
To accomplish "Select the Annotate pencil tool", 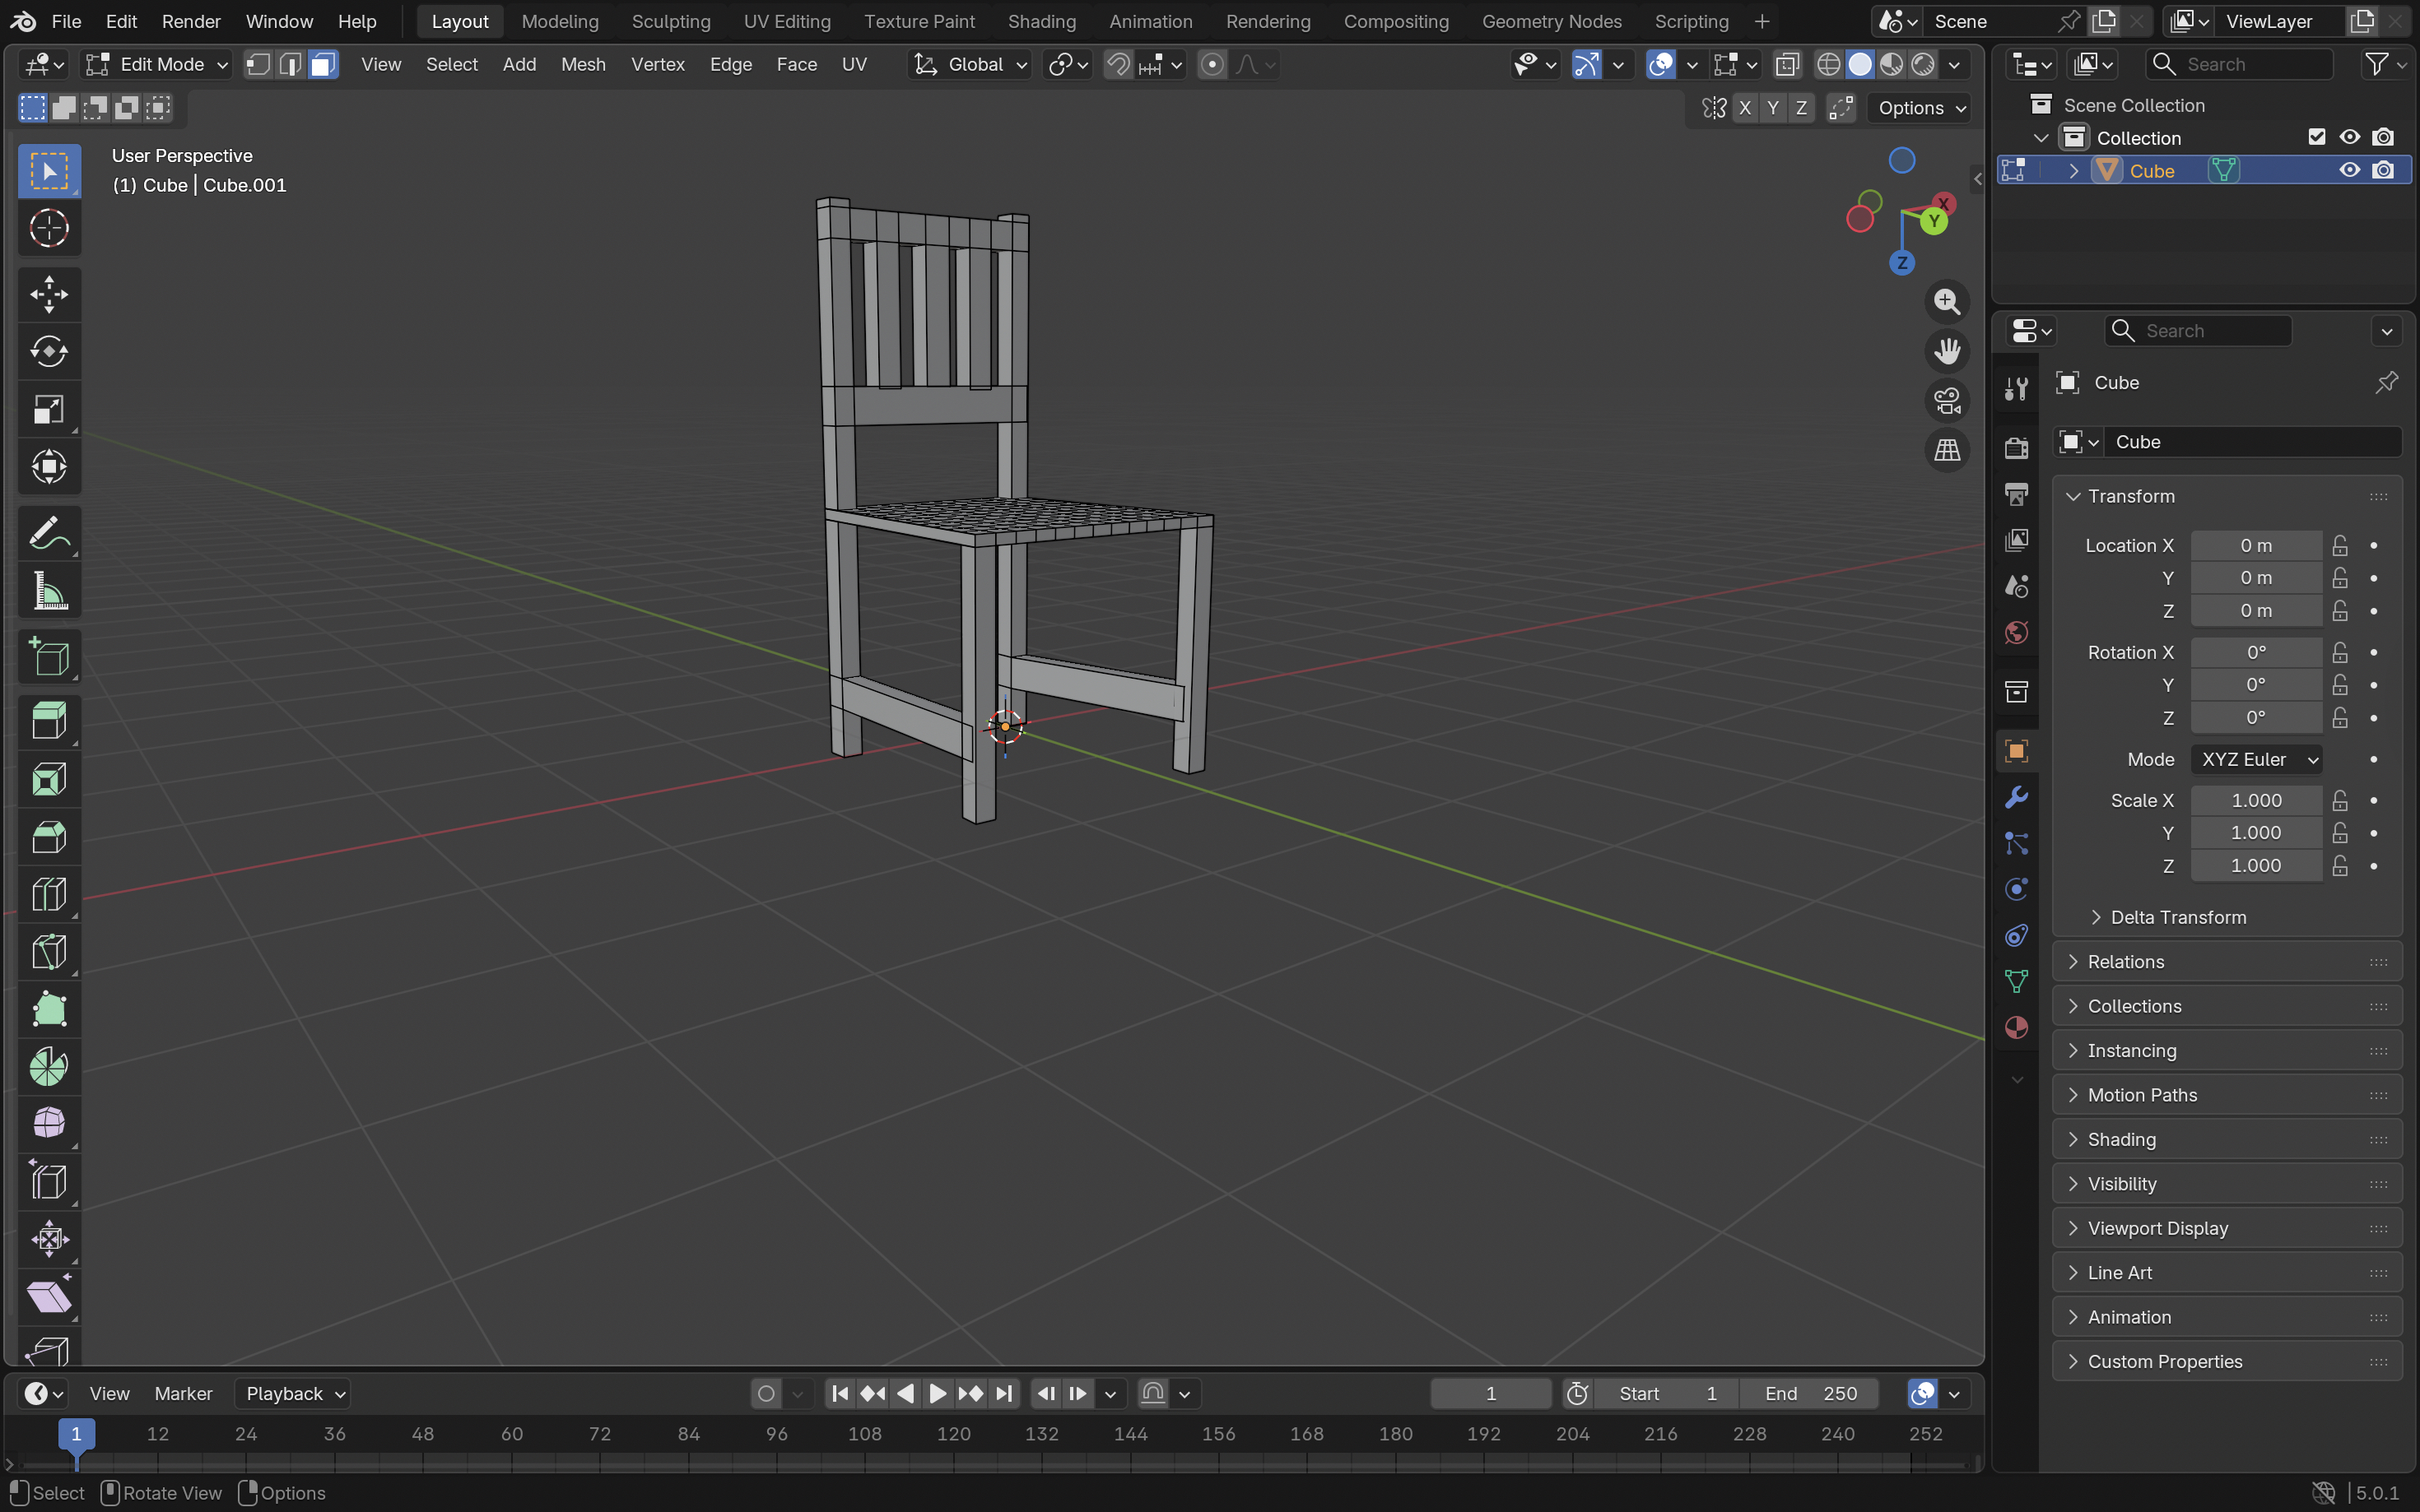I will click(x=49, y=534).
